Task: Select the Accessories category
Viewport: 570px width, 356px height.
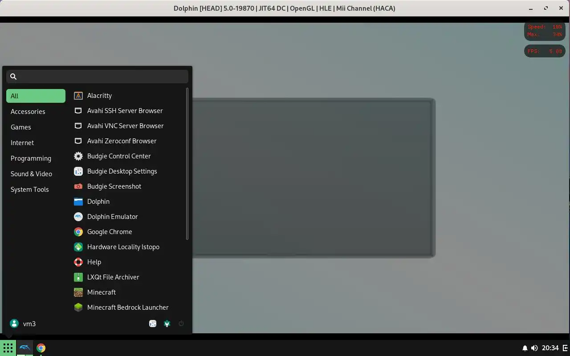Action: 36,112
